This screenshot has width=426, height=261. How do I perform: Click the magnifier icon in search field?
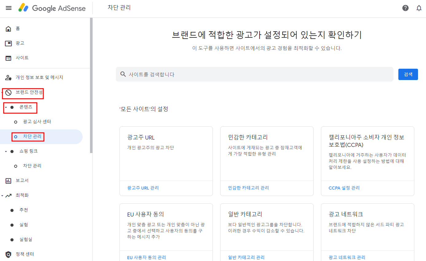point(123,74)
